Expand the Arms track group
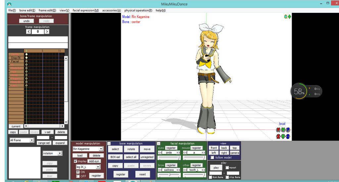Viewport: 339px width, 182px height. (x=9, y=75)
